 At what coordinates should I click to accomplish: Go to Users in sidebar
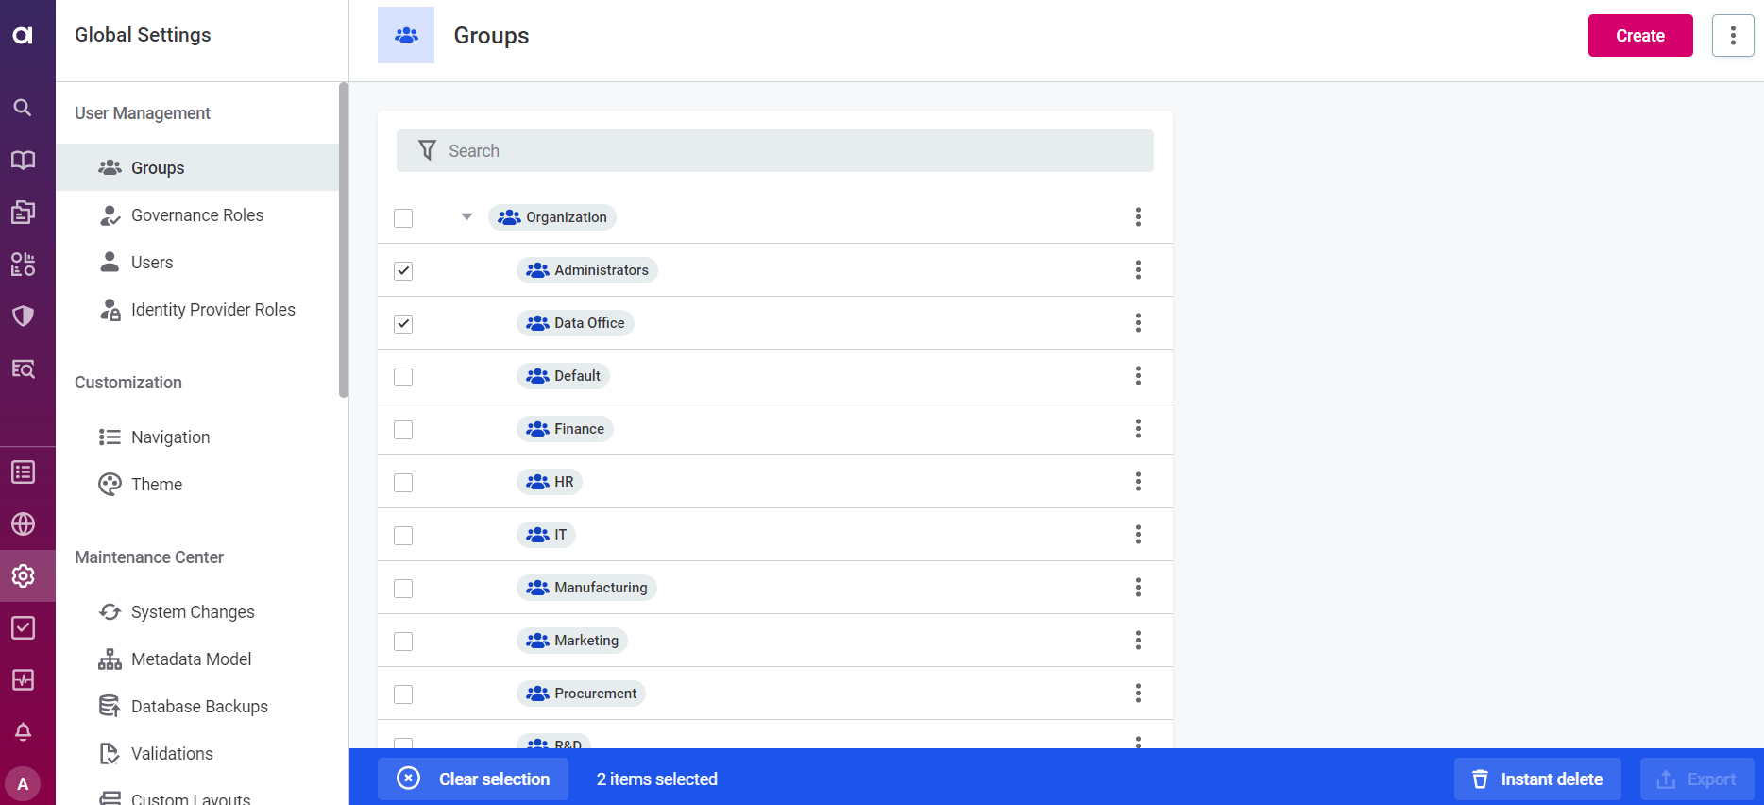[151, 263]
